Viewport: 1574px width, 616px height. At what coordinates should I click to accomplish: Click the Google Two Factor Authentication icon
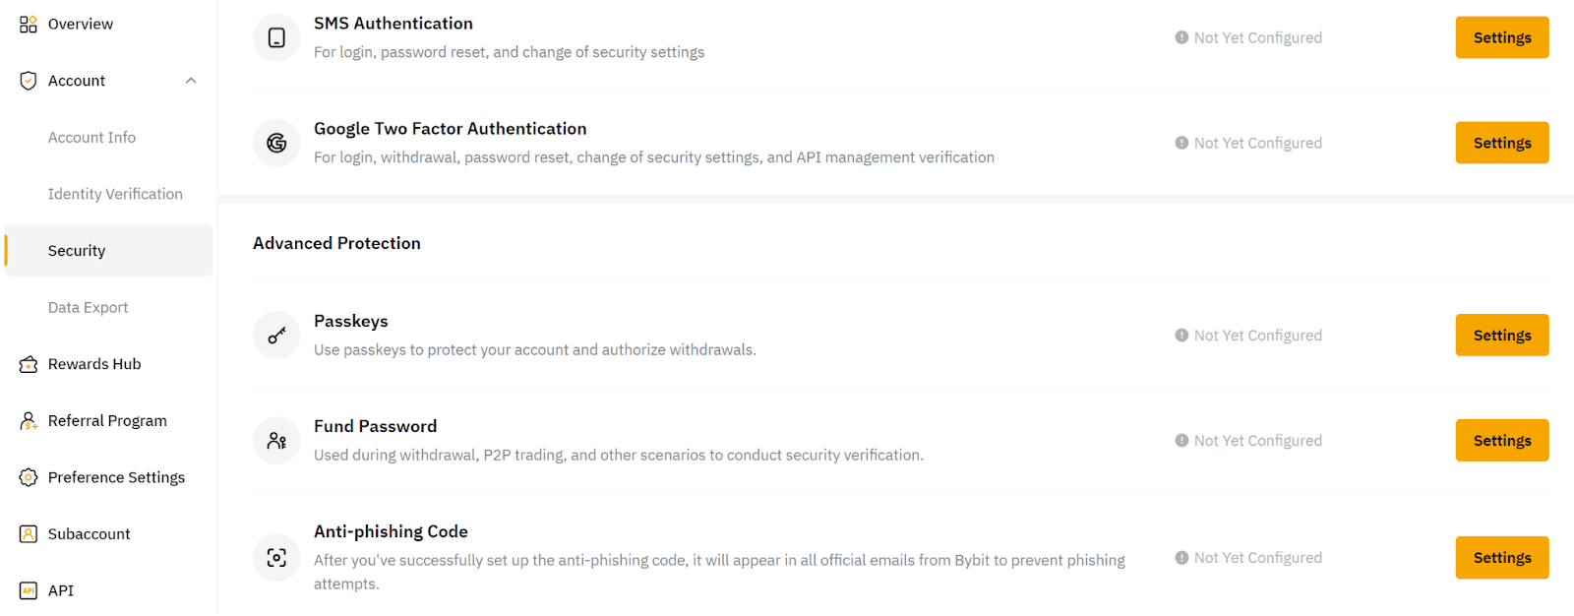(x=275, y=143)
